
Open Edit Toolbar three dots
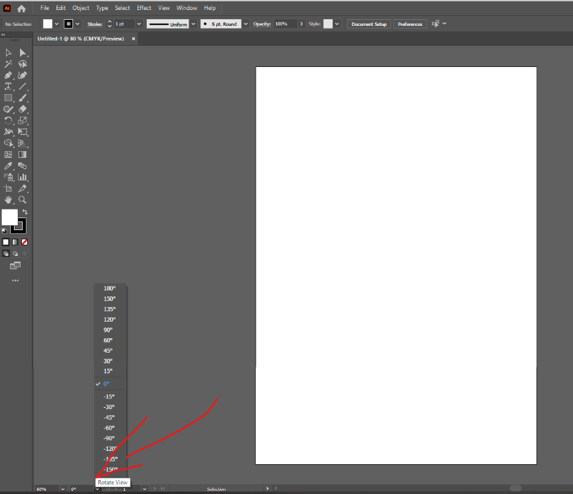pyautogui.click(x=15, y=280)
